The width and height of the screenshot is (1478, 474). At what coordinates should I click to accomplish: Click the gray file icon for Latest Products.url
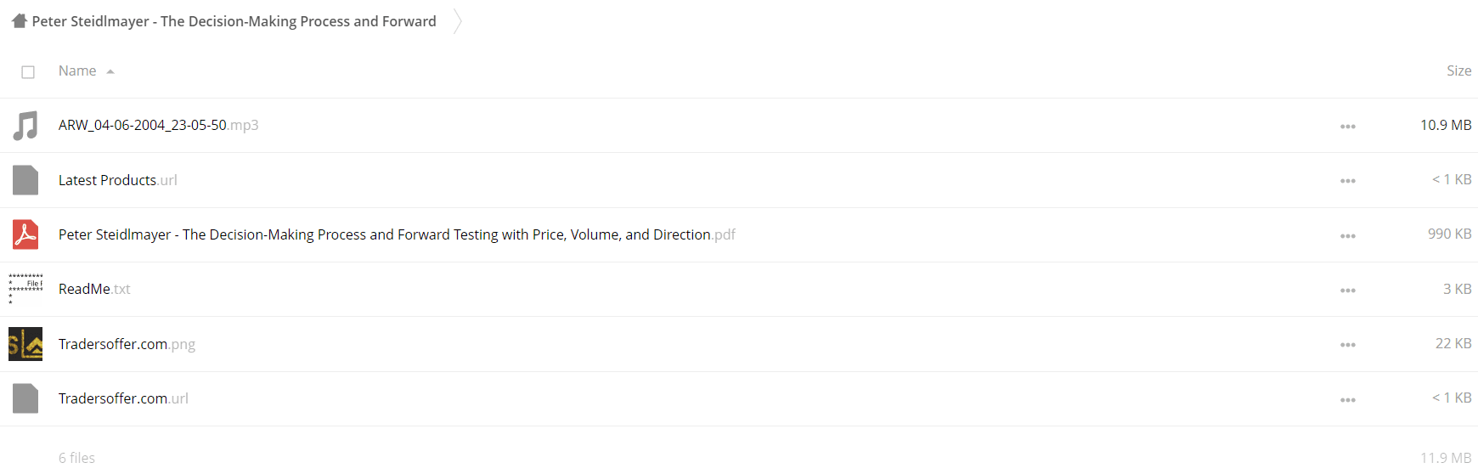[25, 180]
